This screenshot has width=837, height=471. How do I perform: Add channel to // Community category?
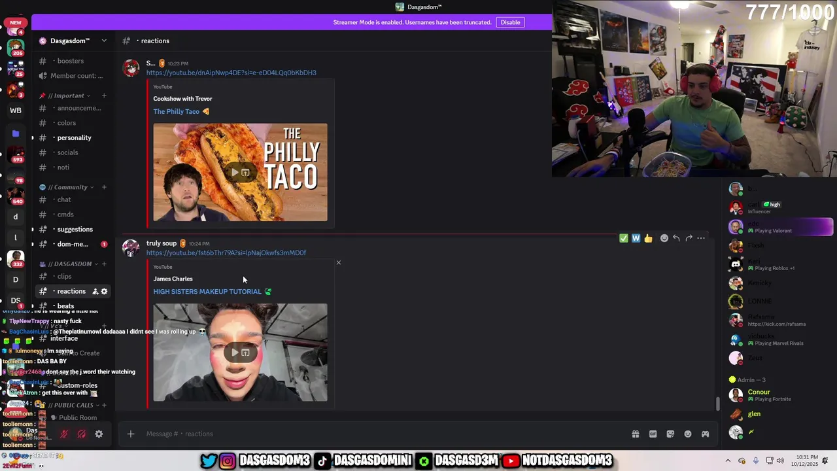pos(104,187)
